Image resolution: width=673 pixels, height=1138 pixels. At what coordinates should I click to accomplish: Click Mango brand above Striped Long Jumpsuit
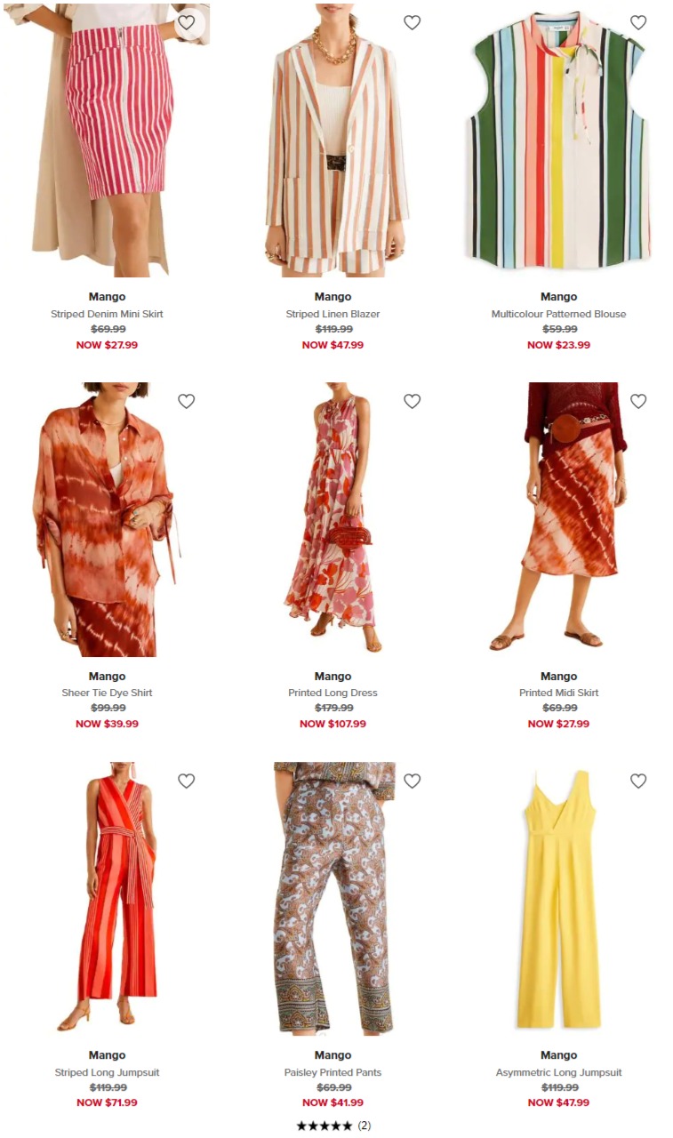[107, 1055]
